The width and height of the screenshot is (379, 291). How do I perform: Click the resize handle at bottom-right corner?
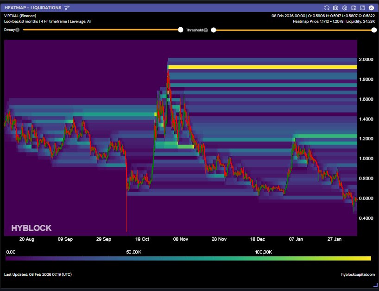click(375, 286)
